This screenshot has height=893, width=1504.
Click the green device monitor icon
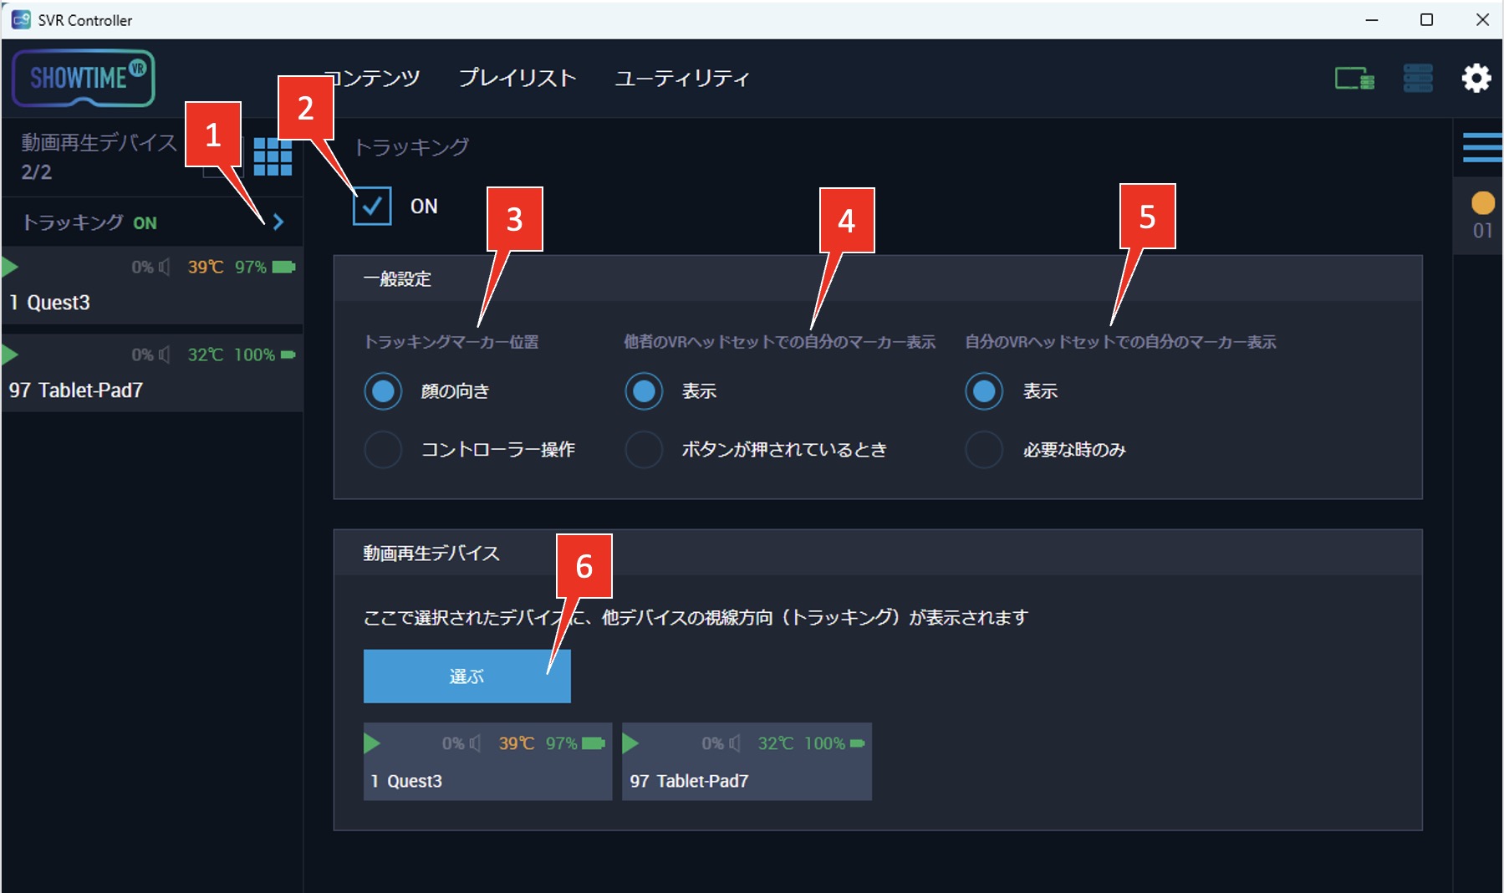tap(1354, 79)
